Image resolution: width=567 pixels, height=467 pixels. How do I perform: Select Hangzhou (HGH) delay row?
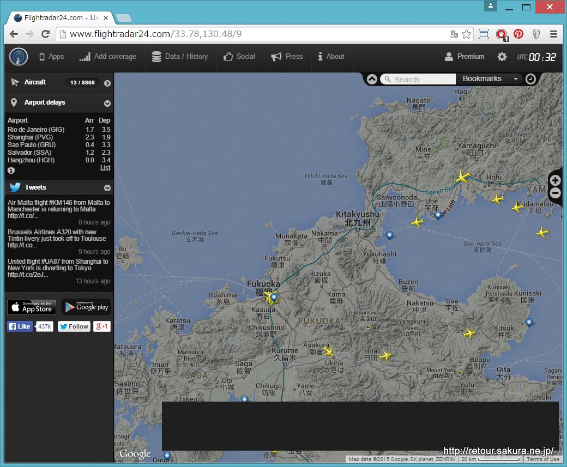point(59,160)
